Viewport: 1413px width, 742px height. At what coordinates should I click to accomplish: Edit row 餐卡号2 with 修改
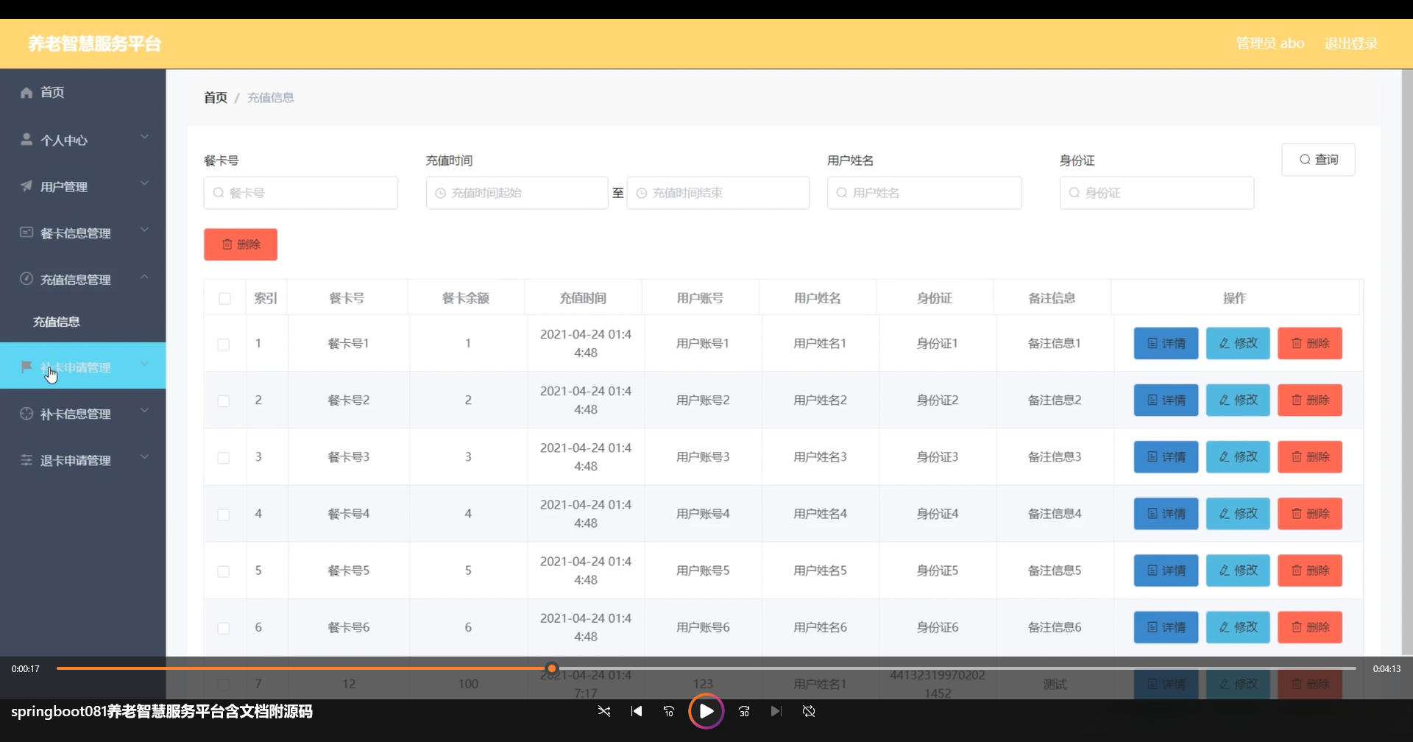click(x=1238, y=400)
